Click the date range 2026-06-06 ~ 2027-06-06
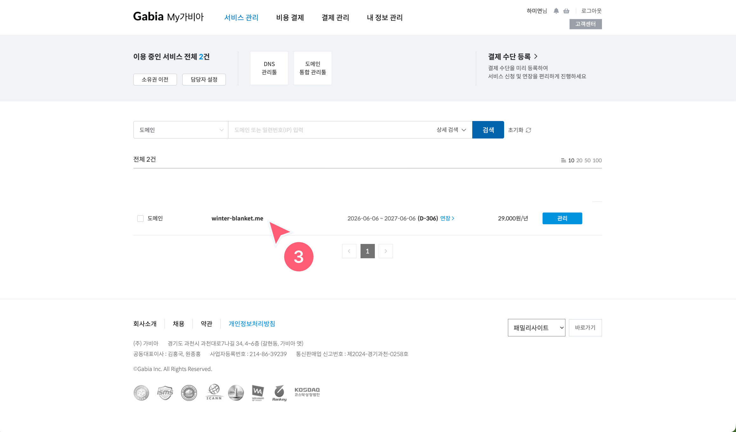This screenshot has height=432, width=736. coord(382,218)
